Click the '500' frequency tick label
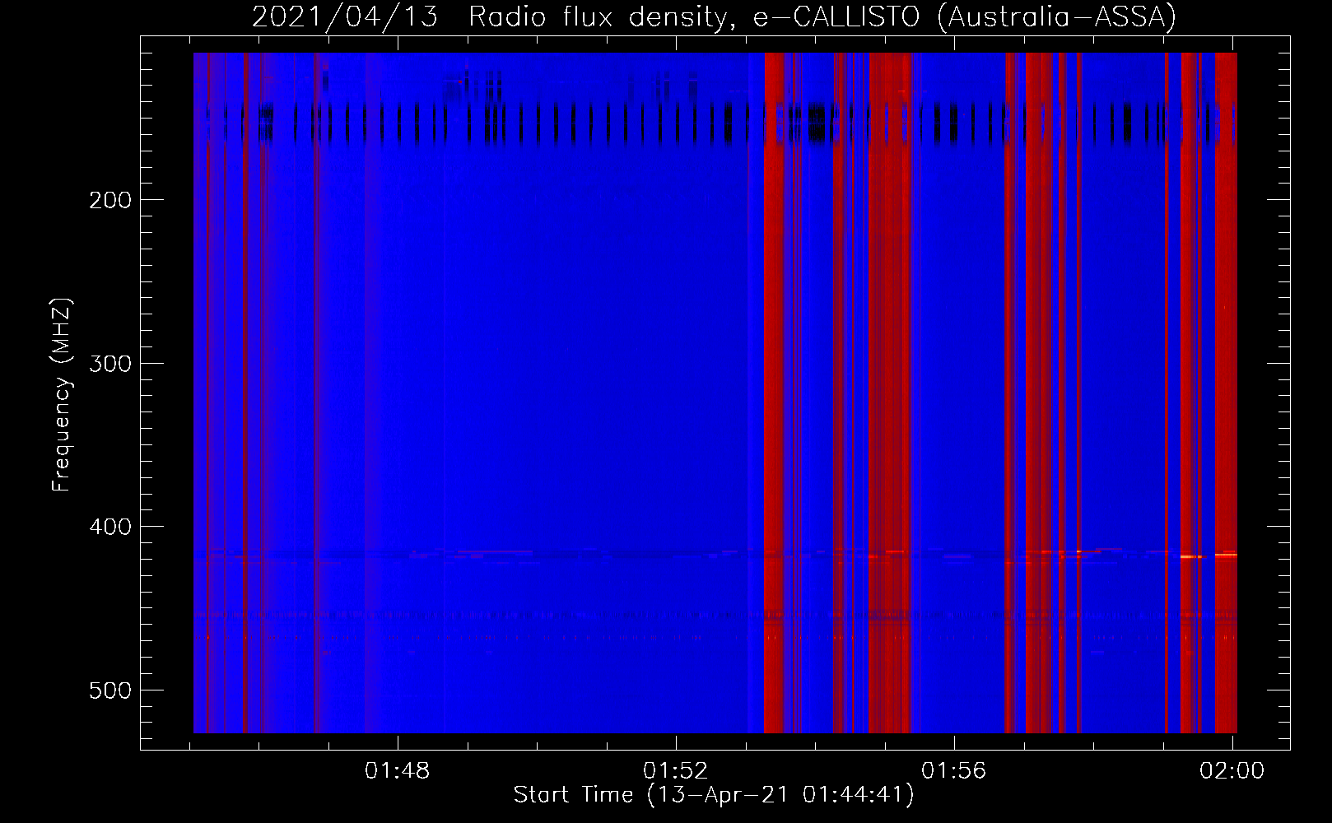1332x823 pixels. (x=110, y=690)
